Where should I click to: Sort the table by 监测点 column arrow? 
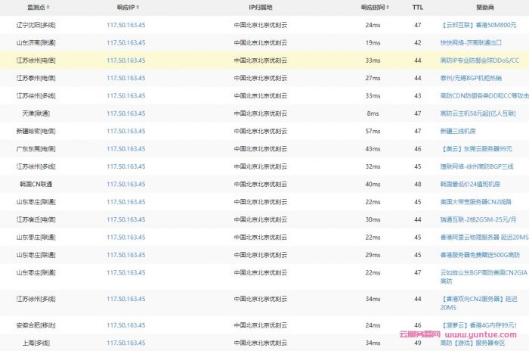coord(49,7)
